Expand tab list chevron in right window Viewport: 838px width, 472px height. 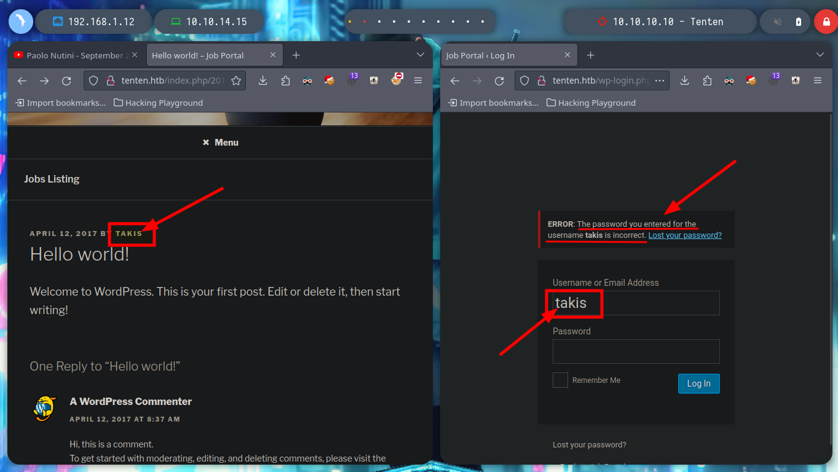click(x=820, y=55)
